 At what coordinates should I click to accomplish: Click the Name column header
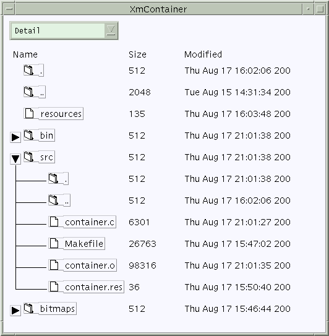[x=25, y=54]
